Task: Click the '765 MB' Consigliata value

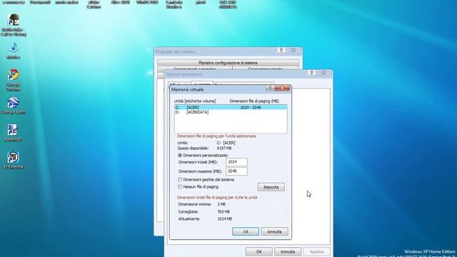Action: (x=224, y=211)
